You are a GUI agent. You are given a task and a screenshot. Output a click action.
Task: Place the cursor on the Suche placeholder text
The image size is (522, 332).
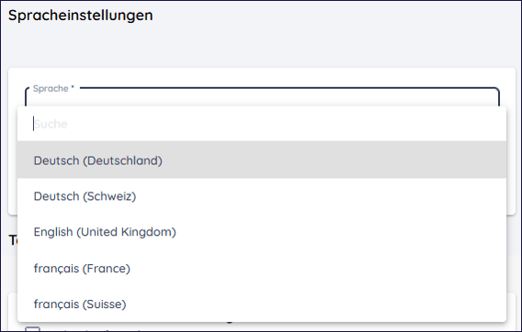point(51,124)
